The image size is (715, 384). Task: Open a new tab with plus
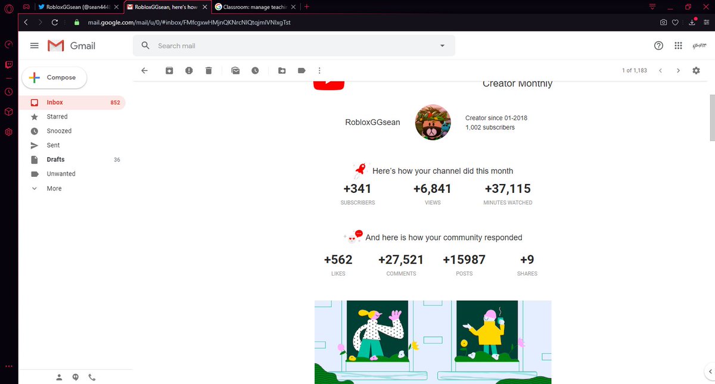307,7
